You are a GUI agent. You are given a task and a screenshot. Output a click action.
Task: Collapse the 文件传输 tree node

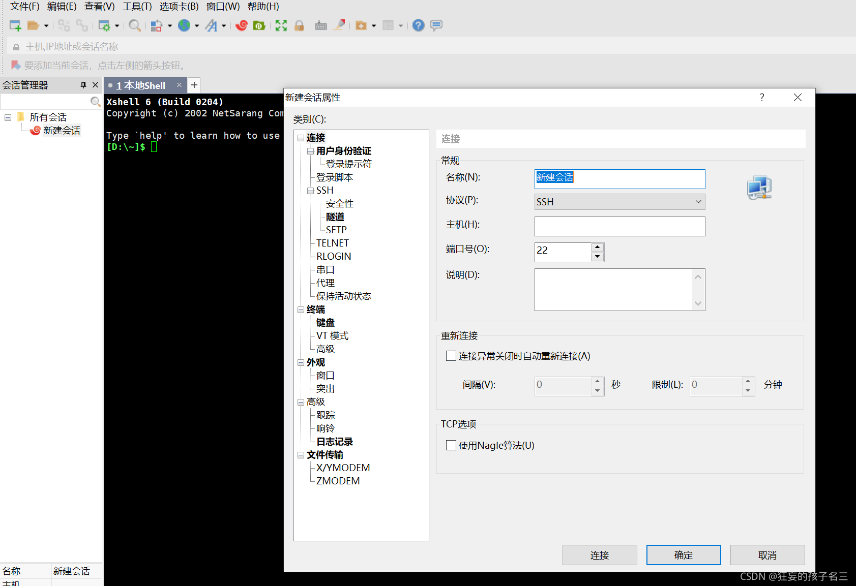(301, 455)
